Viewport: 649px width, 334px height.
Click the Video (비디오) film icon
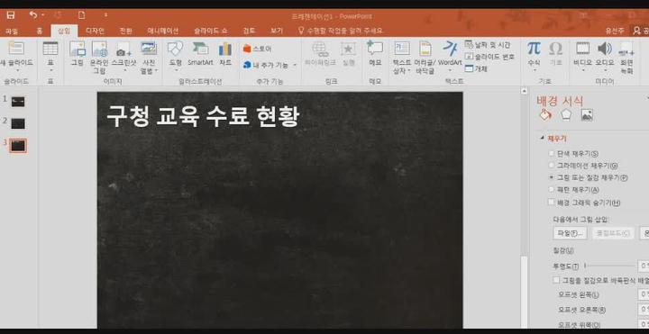pyautogui.click(x=583, y=49)
